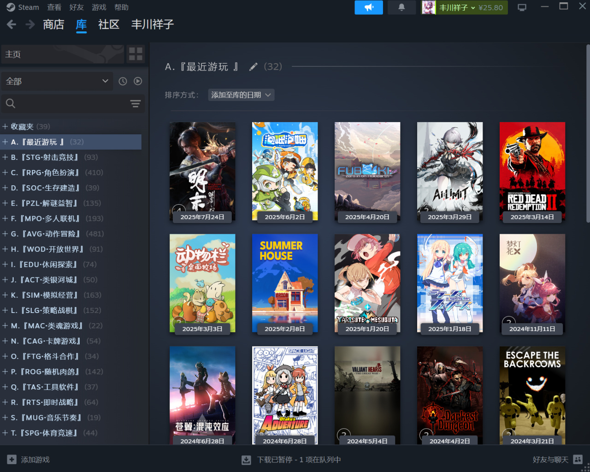
Task: Open the Summer House game cover
Action: pos(285,283)
